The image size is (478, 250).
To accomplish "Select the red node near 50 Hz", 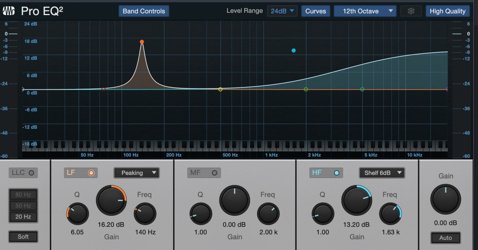I will pyautogui.click(x=104, y=89).
